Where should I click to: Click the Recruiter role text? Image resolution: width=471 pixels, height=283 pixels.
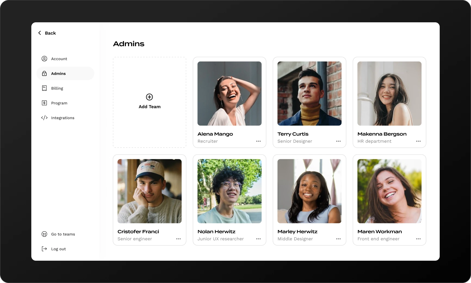click(x=208, y=141)
